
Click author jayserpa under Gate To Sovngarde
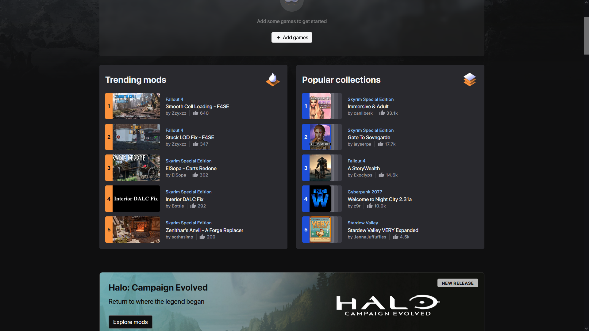362,144
